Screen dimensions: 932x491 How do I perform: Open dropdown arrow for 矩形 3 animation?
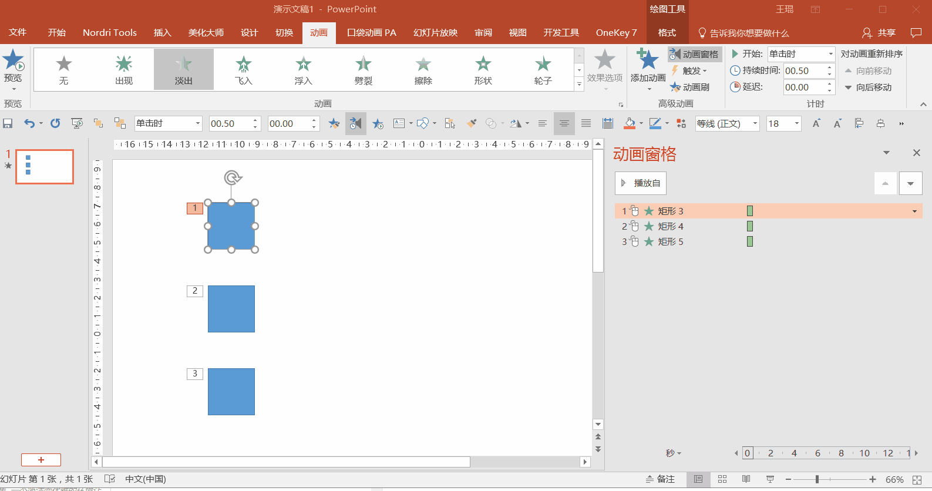(914, 211)
